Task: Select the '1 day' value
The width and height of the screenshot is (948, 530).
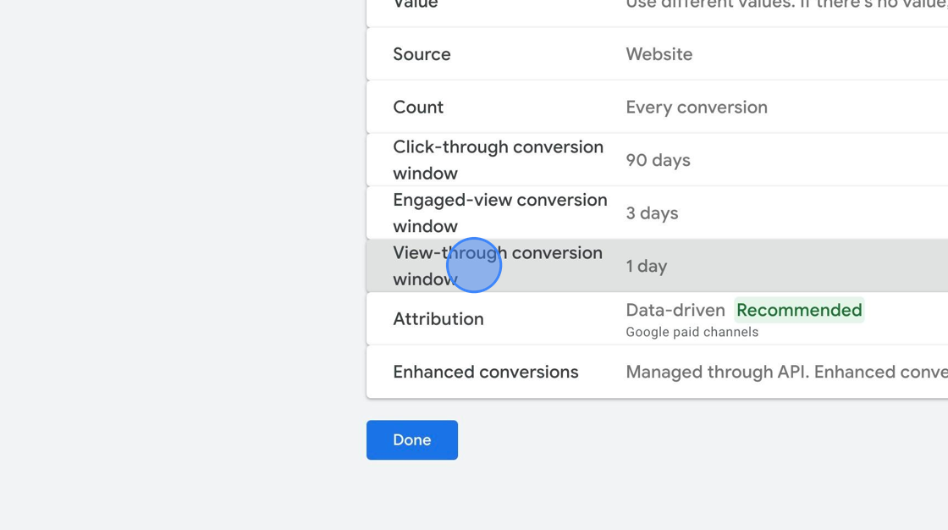Action: coord(647,266)
